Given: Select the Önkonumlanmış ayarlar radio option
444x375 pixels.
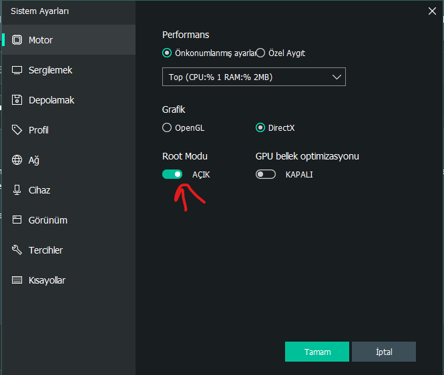Looking at the screenshot, I should [x=167, y=53].
